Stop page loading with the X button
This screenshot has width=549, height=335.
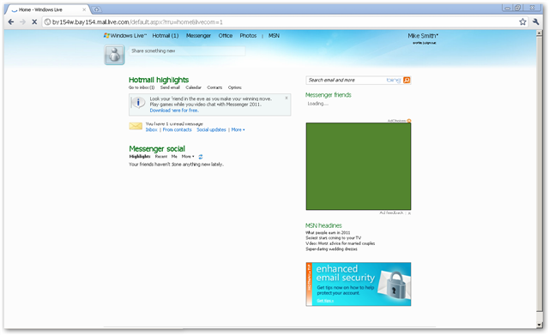(x=34, y=22)
